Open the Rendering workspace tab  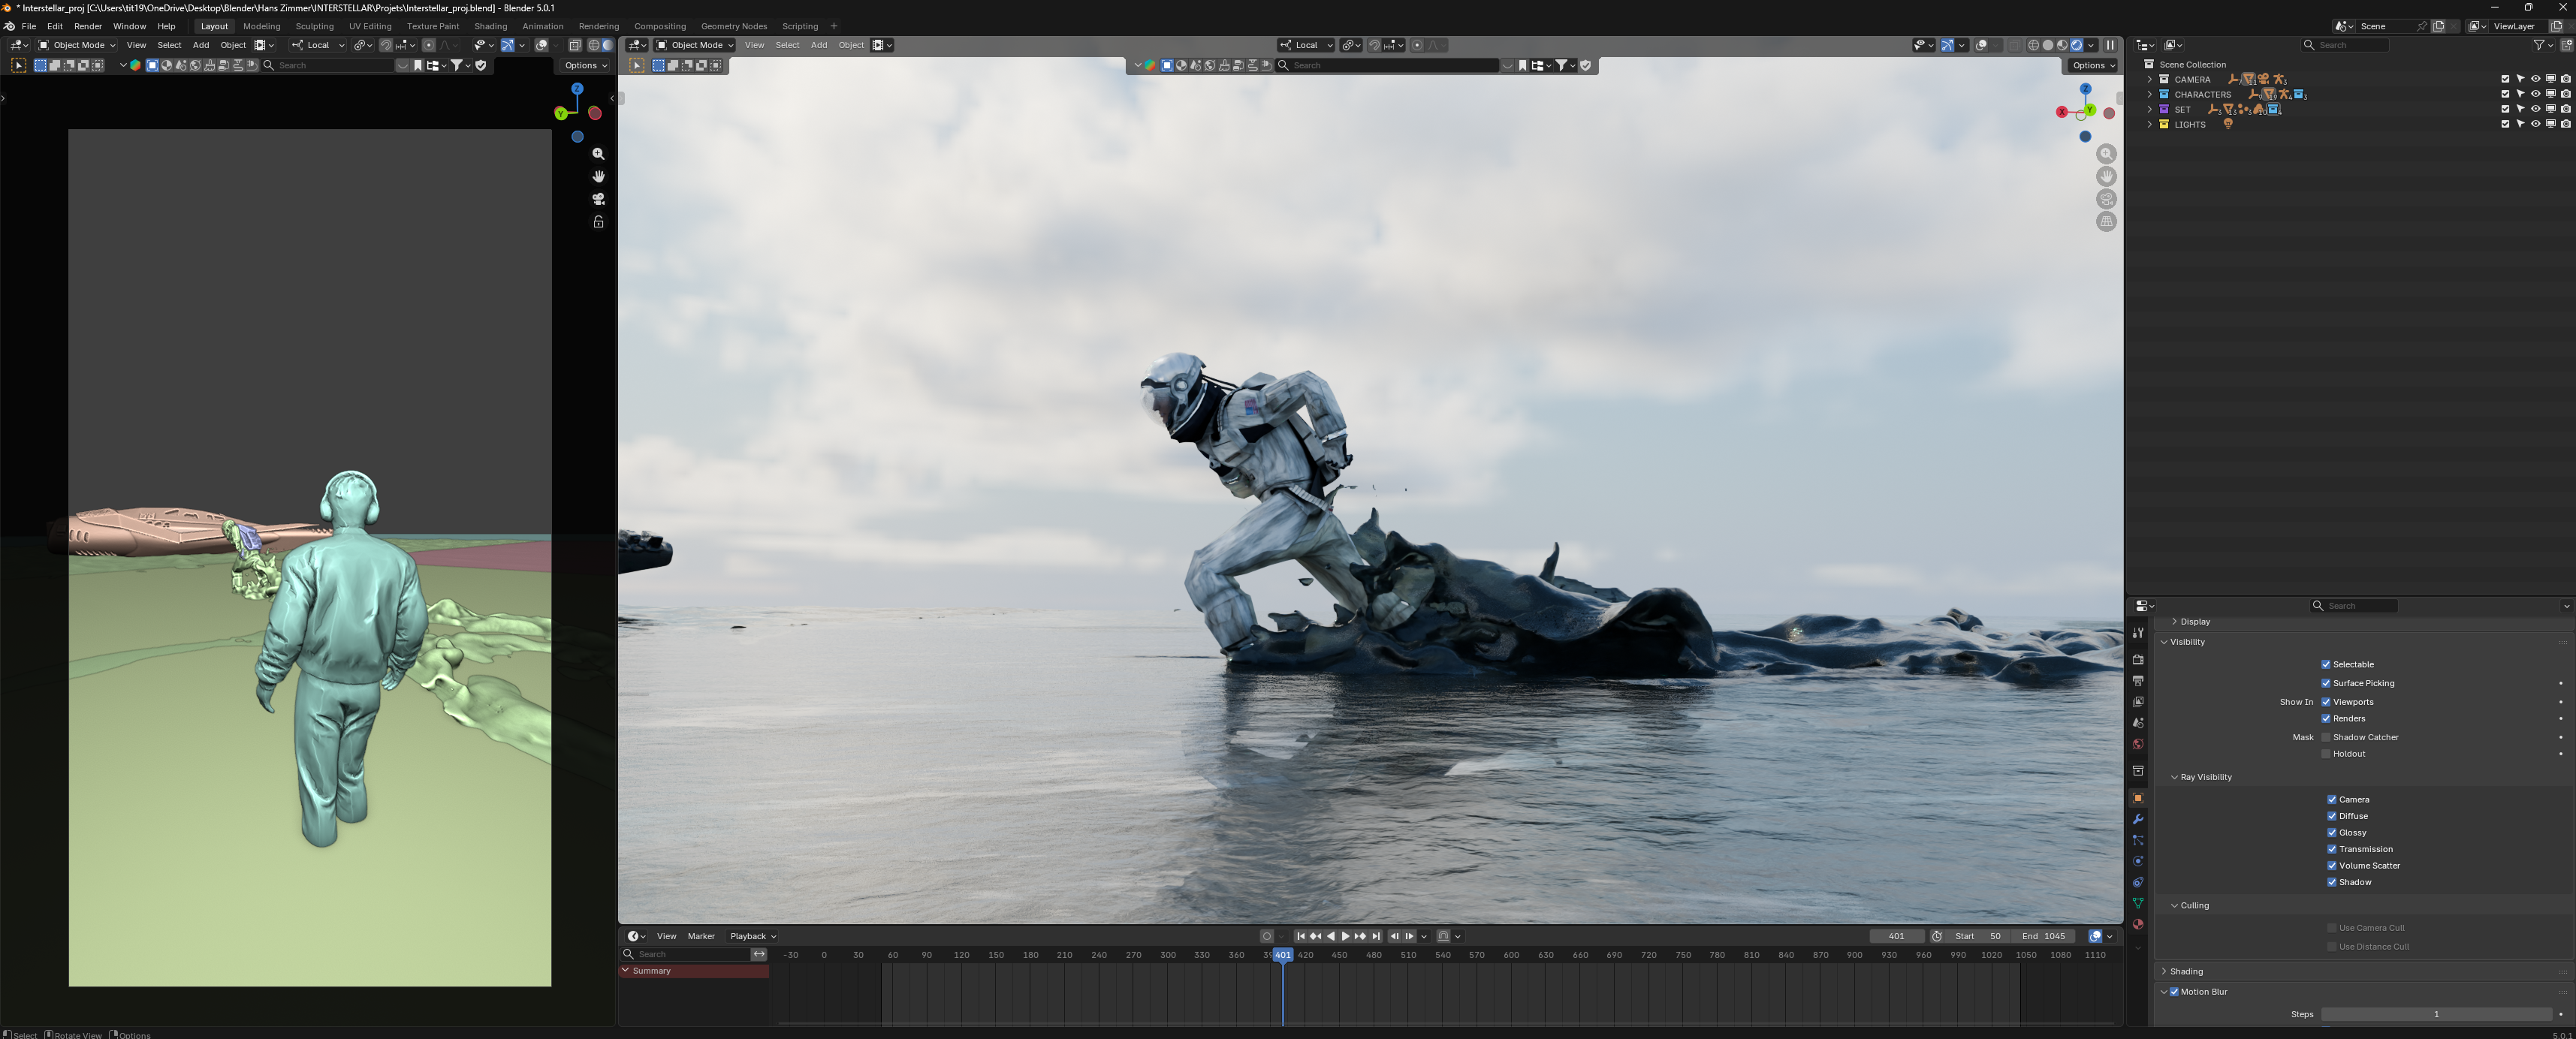coord(598,26)
